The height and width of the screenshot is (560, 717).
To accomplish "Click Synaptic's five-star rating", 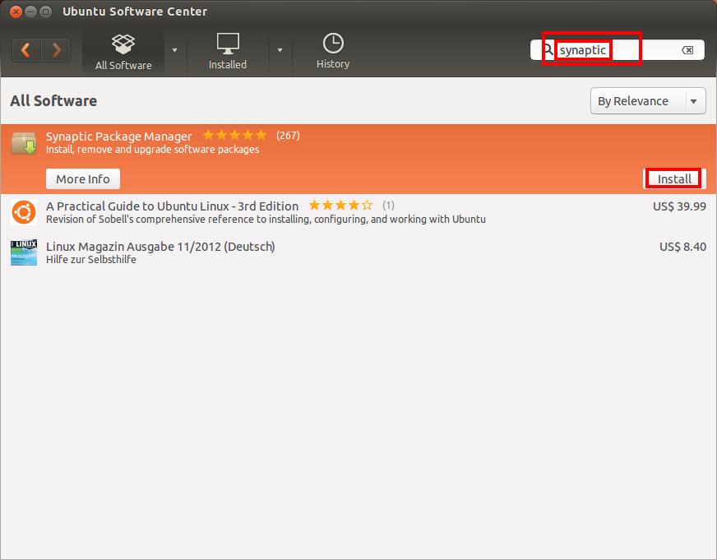I will [x=234, y=135].
